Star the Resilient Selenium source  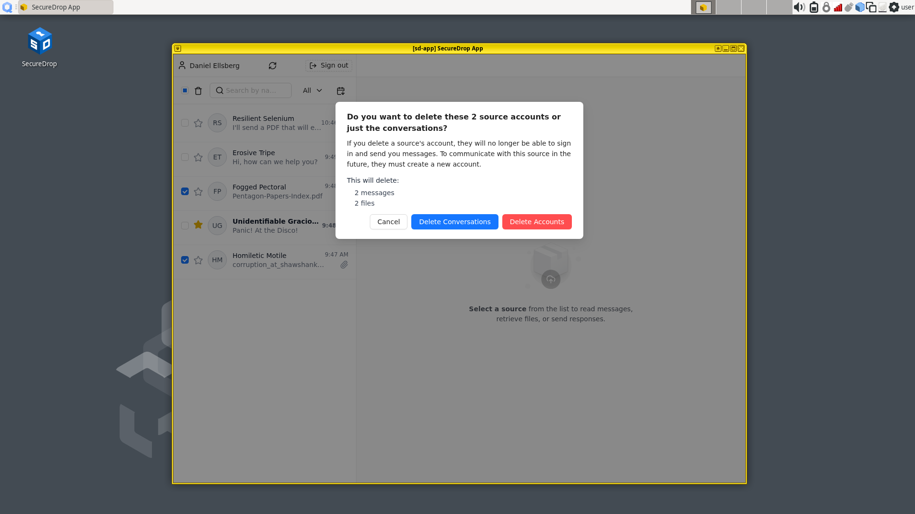click(198, 123)
